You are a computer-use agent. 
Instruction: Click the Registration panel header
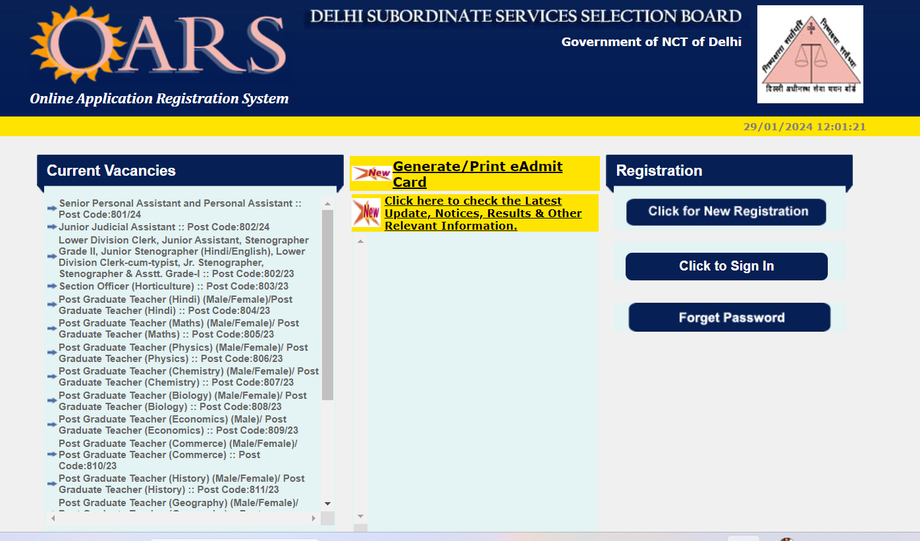[729, 170]
